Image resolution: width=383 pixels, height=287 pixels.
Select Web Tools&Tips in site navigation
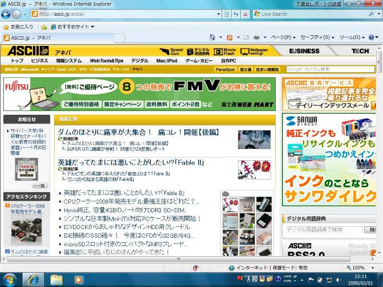coord(107,61)
